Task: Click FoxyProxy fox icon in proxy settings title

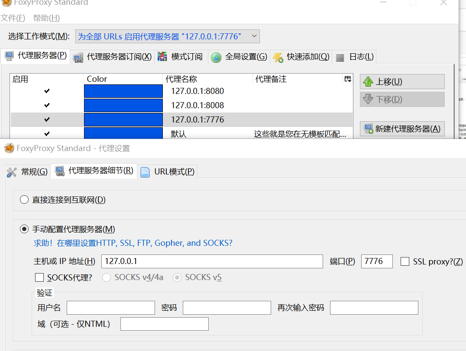Action: pos(9,148)
